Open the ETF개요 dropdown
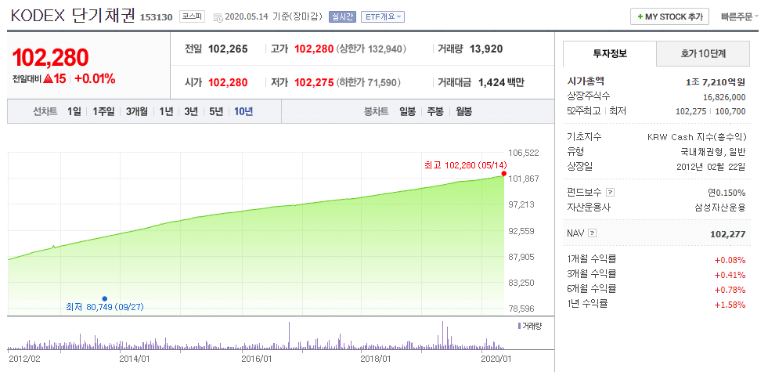Image resolution: width=768 pixels, height=372 pixels. 383,17
